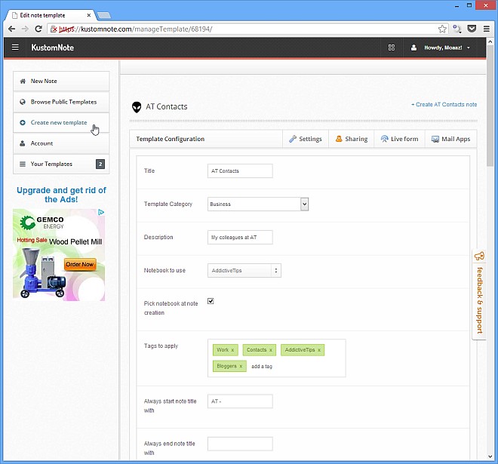Screen dimensions: 498x464
Task: Click Always start note title with field
Action: 240,401
